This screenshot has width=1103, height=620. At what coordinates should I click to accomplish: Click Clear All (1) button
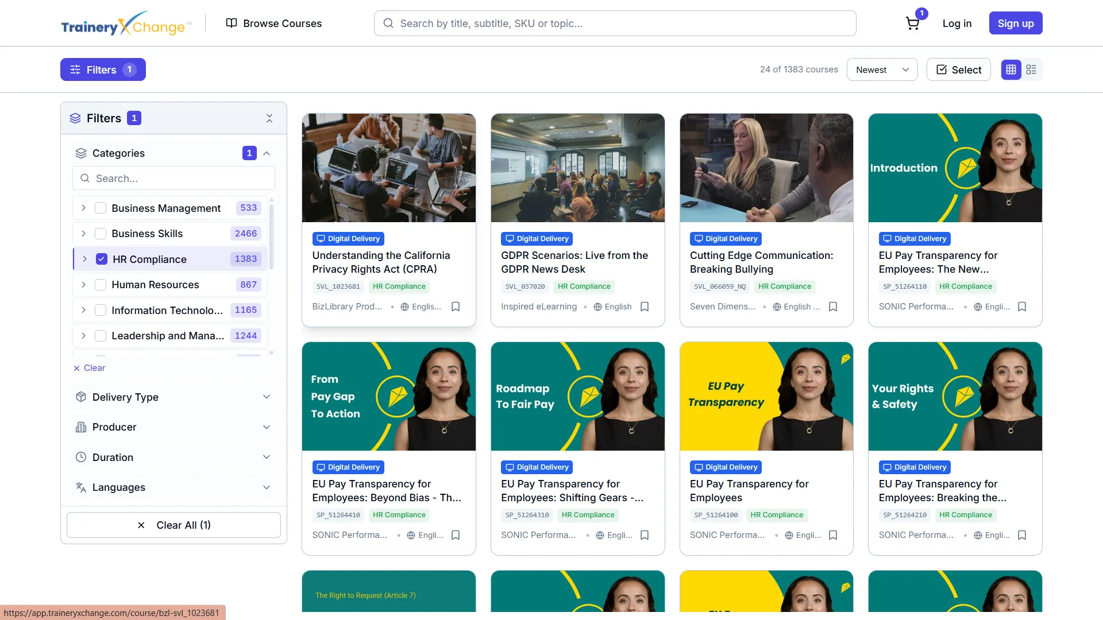pyautogui.click(x=173, y=525)
